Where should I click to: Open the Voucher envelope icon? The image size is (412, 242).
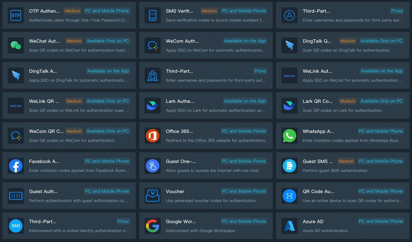click(x=152, y=196)
